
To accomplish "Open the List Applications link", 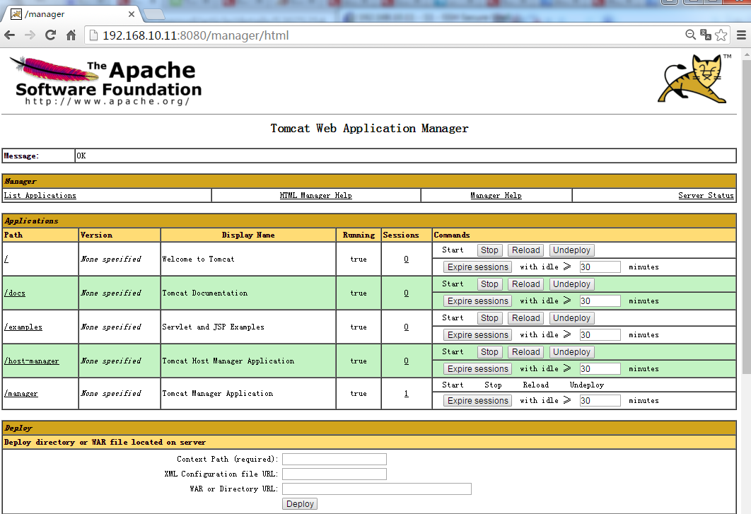I will [x=40, y=195].
